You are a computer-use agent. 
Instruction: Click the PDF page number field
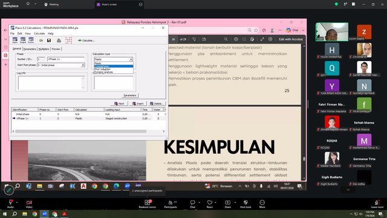tap(174, 39)
